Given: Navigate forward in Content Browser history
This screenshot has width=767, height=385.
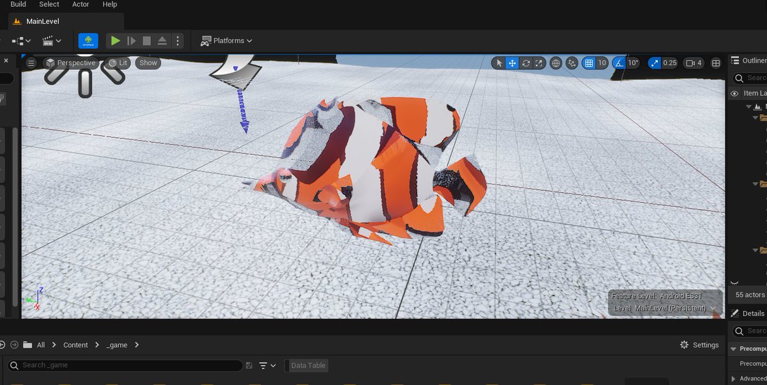Looking at the screenshot, I should 14,345.
